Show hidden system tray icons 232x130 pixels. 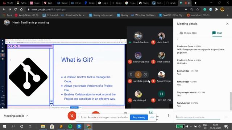pos(191,126)
